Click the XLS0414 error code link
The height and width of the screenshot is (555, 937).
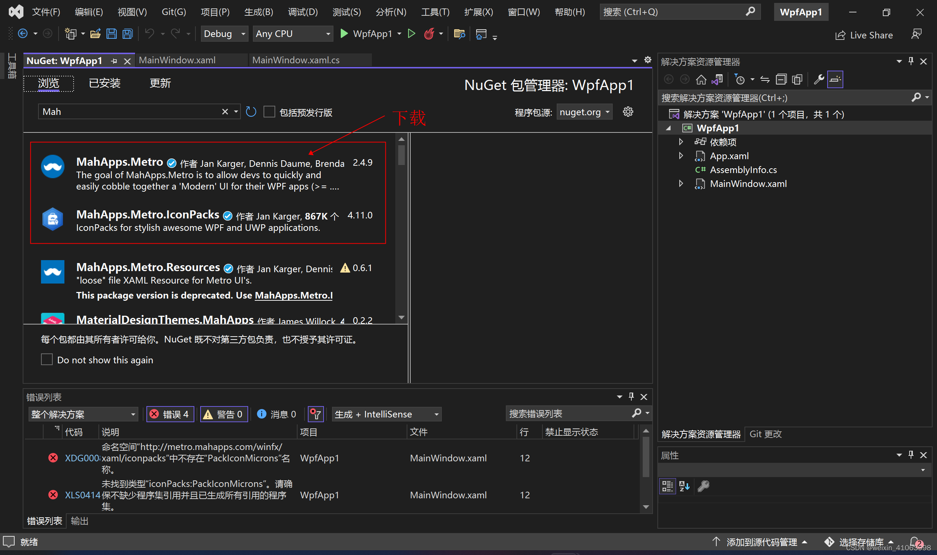tap(82, 494)
